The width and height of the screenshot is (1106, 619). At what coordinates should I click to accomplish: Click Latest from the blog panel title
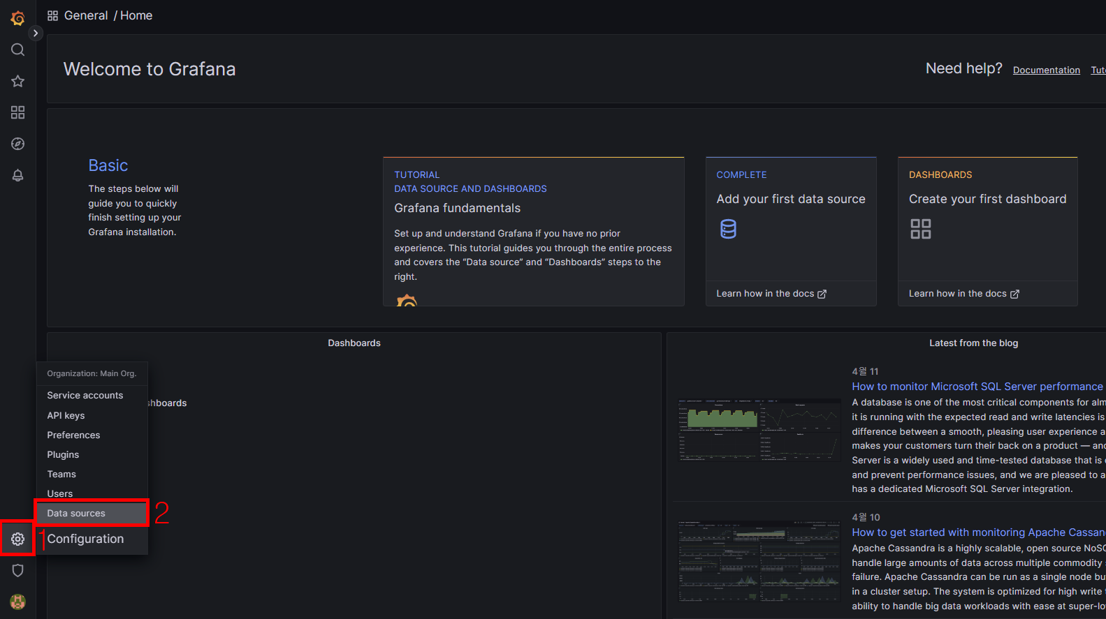pyautogui.click(x=974, y=343)
